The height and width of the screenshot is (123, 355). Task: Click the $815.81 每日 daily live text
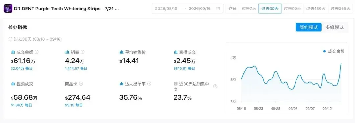(x=184, y=68)
